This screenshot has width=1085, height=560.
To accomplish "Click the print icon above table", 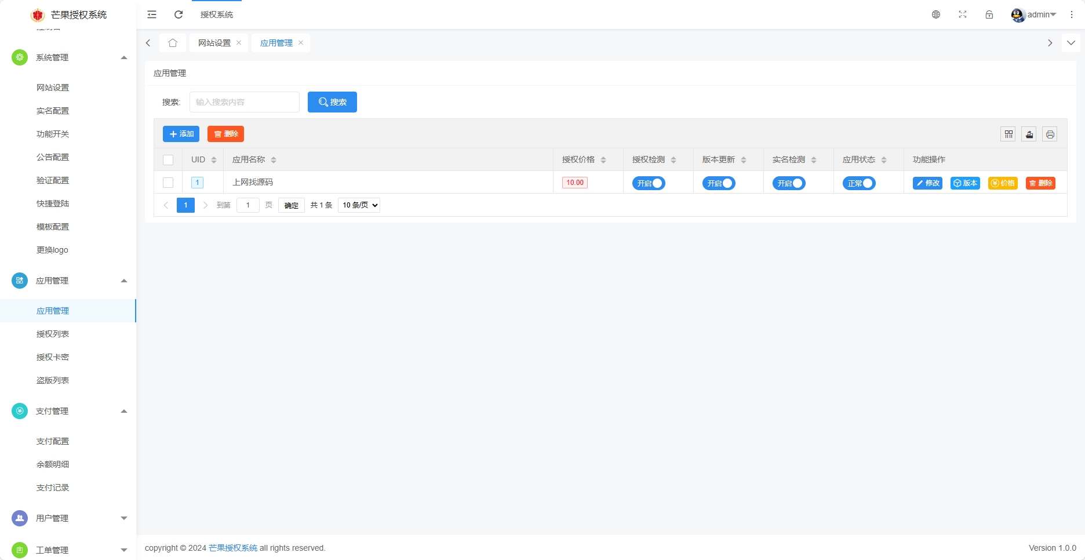I will tap(1050, 134).
